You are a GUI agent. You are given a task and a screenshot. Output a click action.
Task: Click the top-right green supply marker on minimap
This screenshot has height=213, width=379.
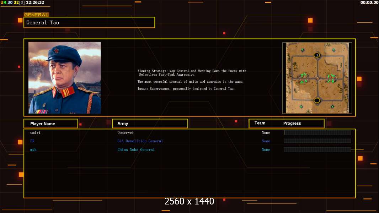point(334,50)
